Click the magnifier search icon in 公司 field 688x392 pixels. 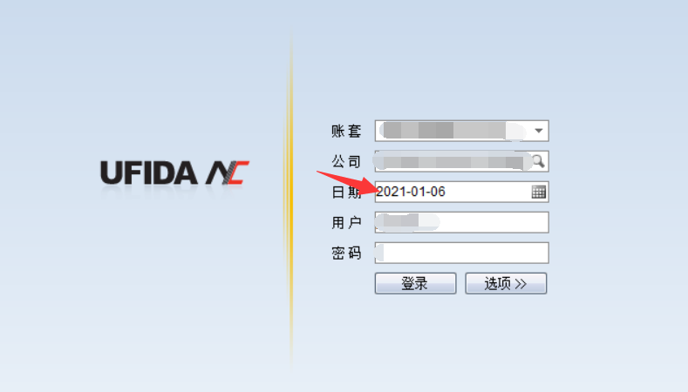pos(538,161)
